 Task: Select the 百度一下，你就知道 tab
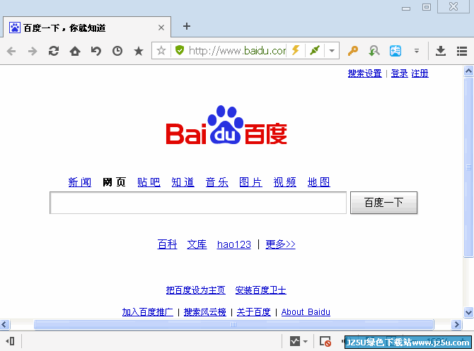87,28
